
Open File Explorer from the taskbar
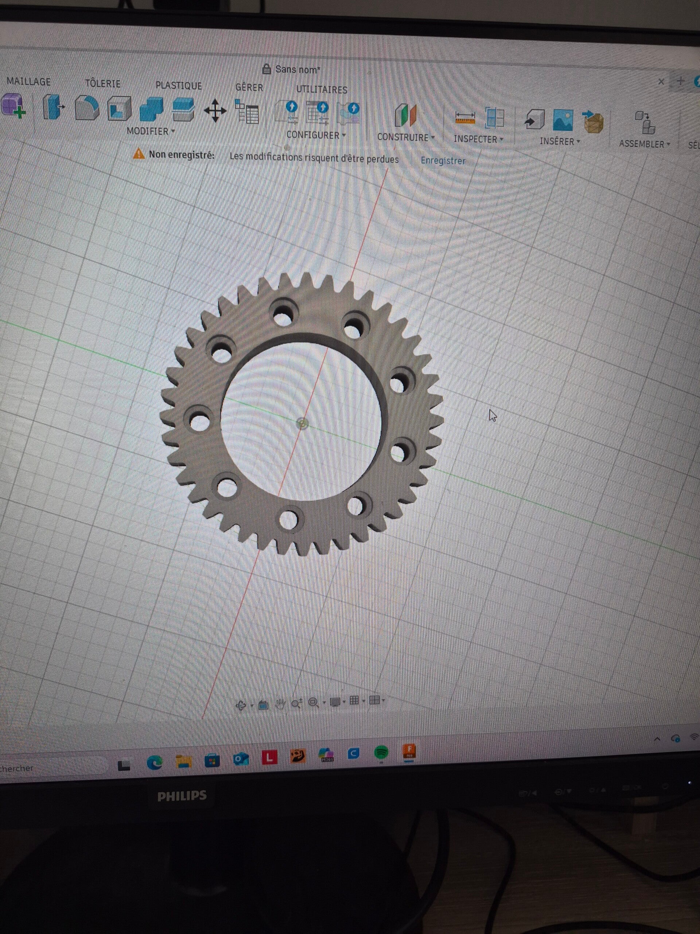click(x=183, y=761)
